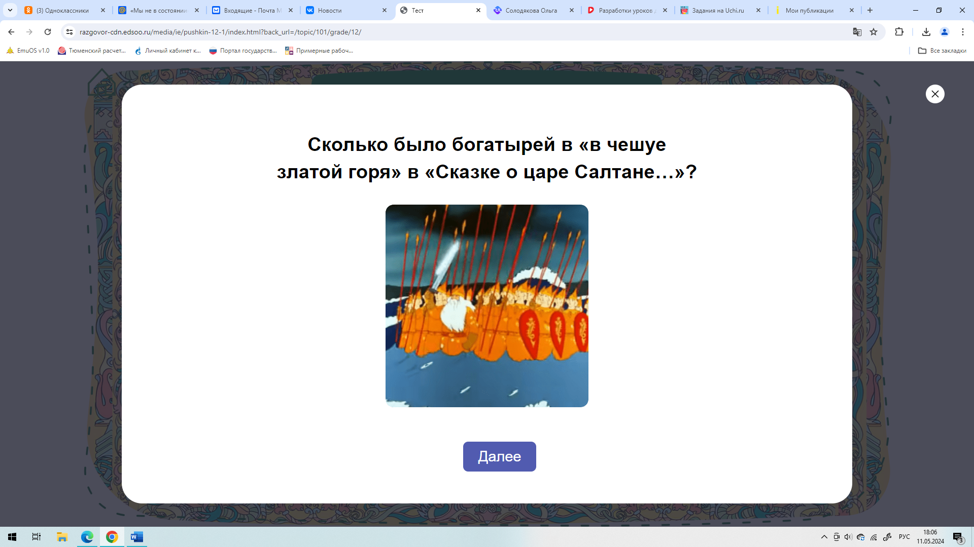Click the pen workspace tray icon

[x=887, y=537]
